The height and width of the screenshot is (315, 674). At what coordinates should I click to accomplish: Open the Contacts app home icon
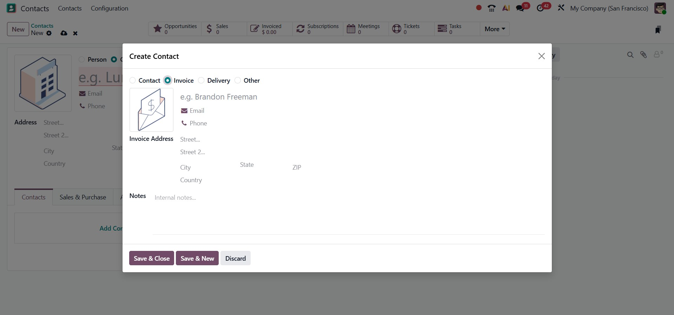click(x=11, y=8)
